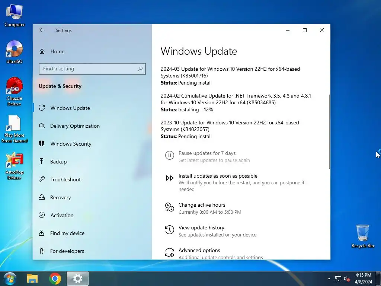Click the KB4023057 update entry text
Viewport: 381px width, 286px height.
point(230,126)
